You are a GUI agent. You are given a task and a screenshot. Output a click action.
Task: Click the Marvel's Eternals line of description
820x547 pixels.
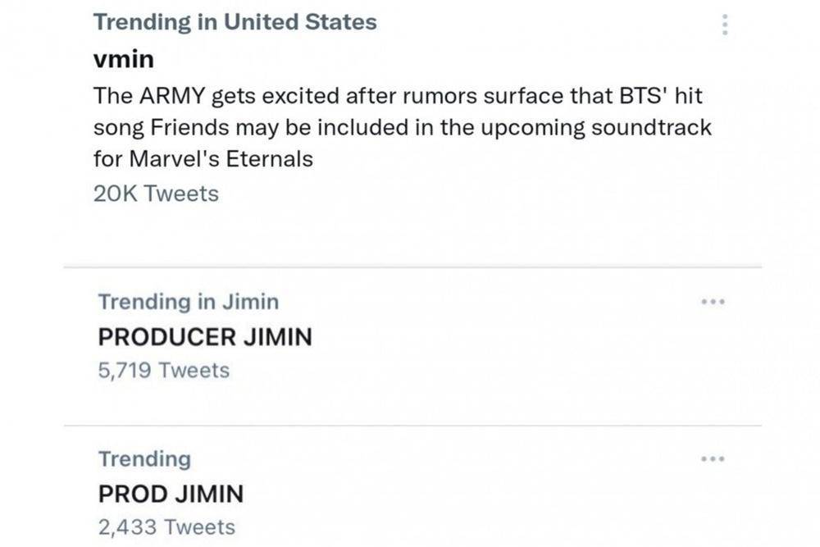(203, 159)
